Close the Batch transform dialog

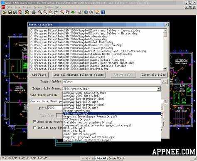point(167,25)
